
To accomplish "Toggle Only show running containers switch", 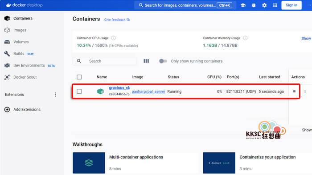I will (163, 61).
